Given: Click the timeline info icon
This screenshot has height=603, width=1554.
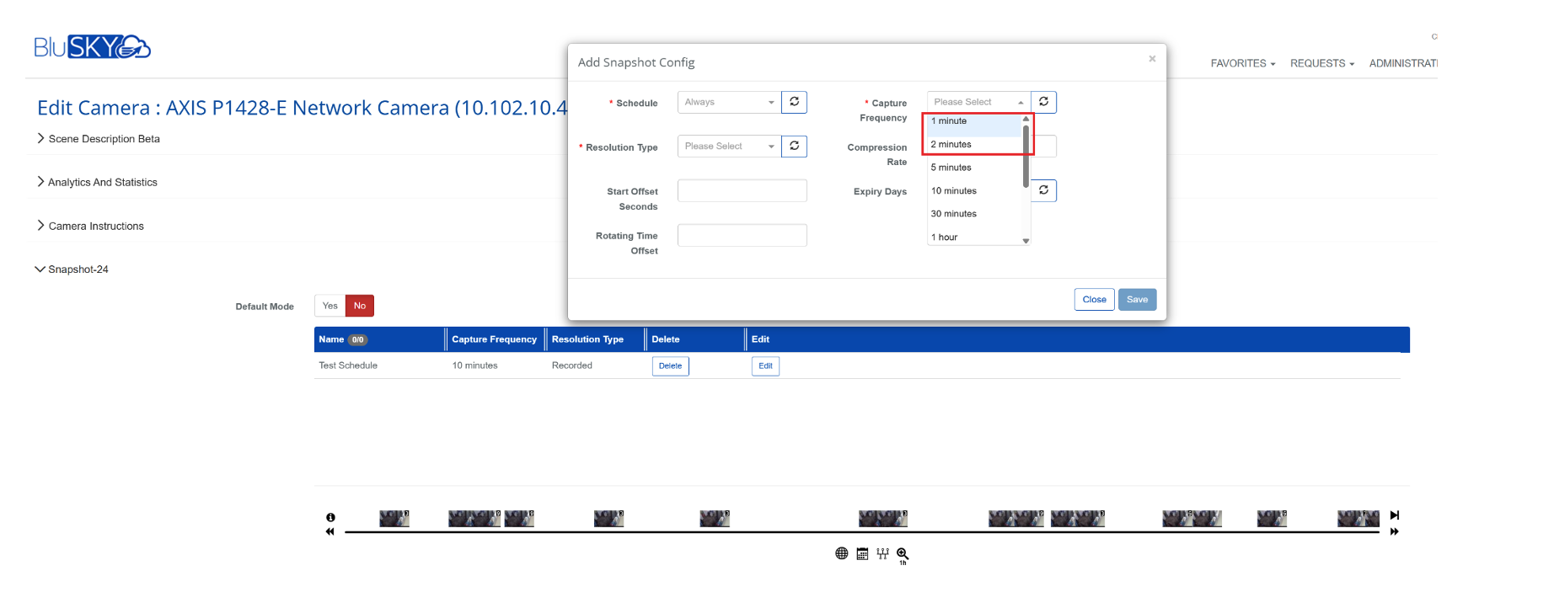Looking at the screenshot, I should click(x=330, y=517).
